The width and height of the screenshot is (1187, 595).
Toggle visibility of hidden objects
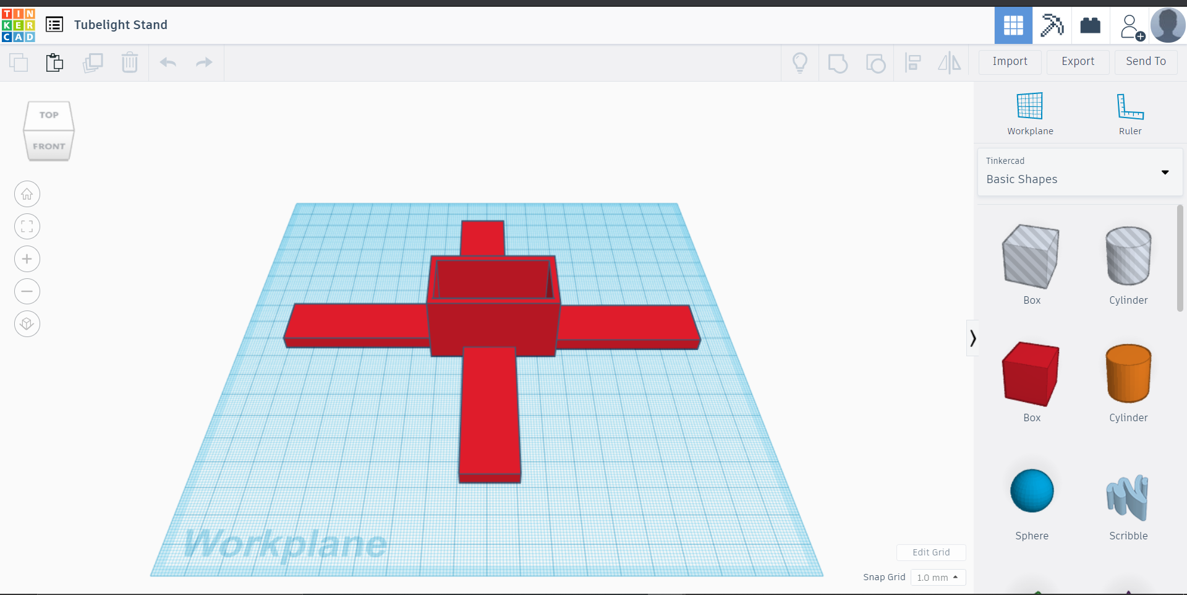[x=800, y=62]
